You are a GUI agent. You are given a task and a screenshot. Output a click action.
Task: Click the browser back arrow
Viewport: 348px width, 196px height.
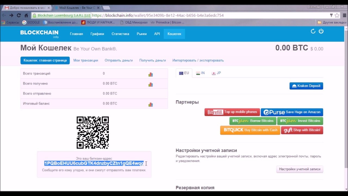[x=4, y=16]
